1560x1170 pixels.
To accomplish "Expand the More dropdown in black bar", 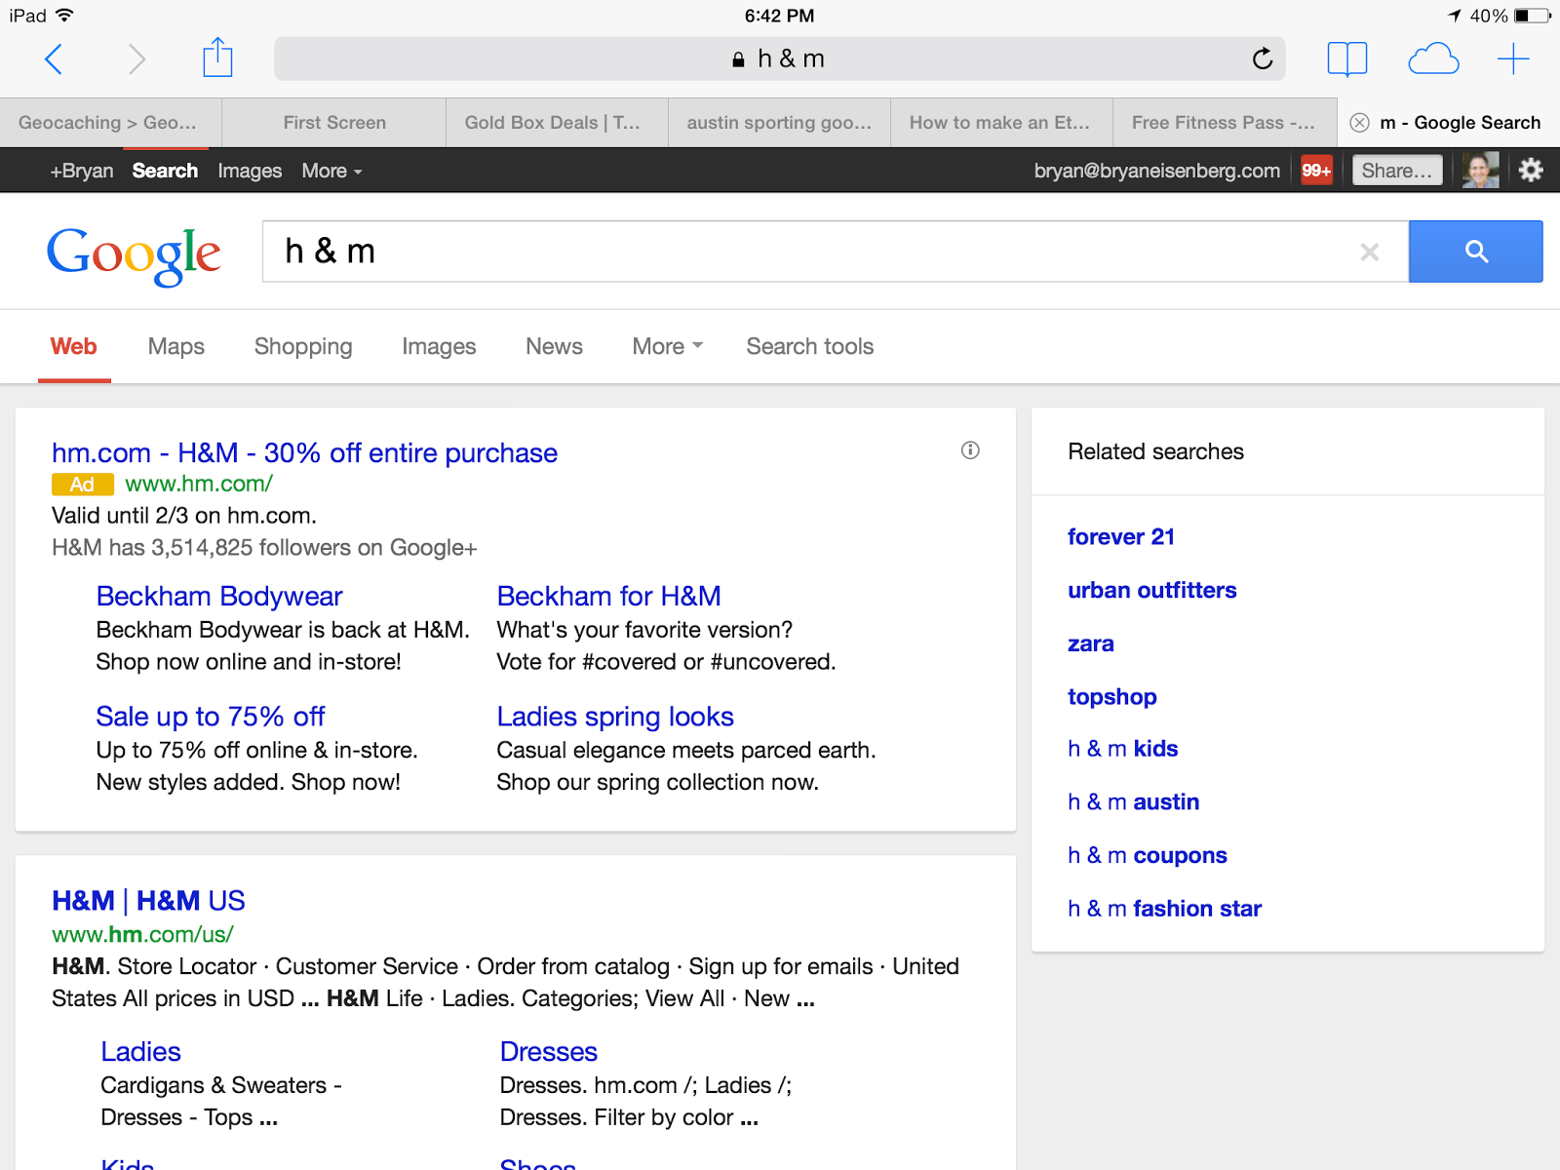I will 331,171.
